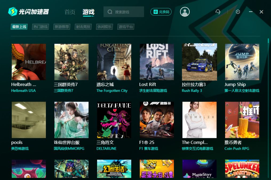271x180 pixels.
Task: Open the 游戏平台 category
Action: (126, 27)
